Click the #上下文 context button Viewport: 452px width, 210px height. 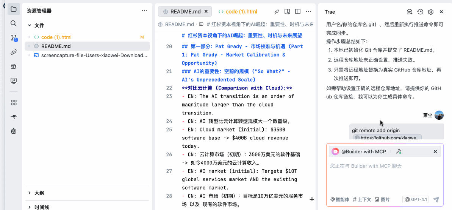(x=362, y=199)
